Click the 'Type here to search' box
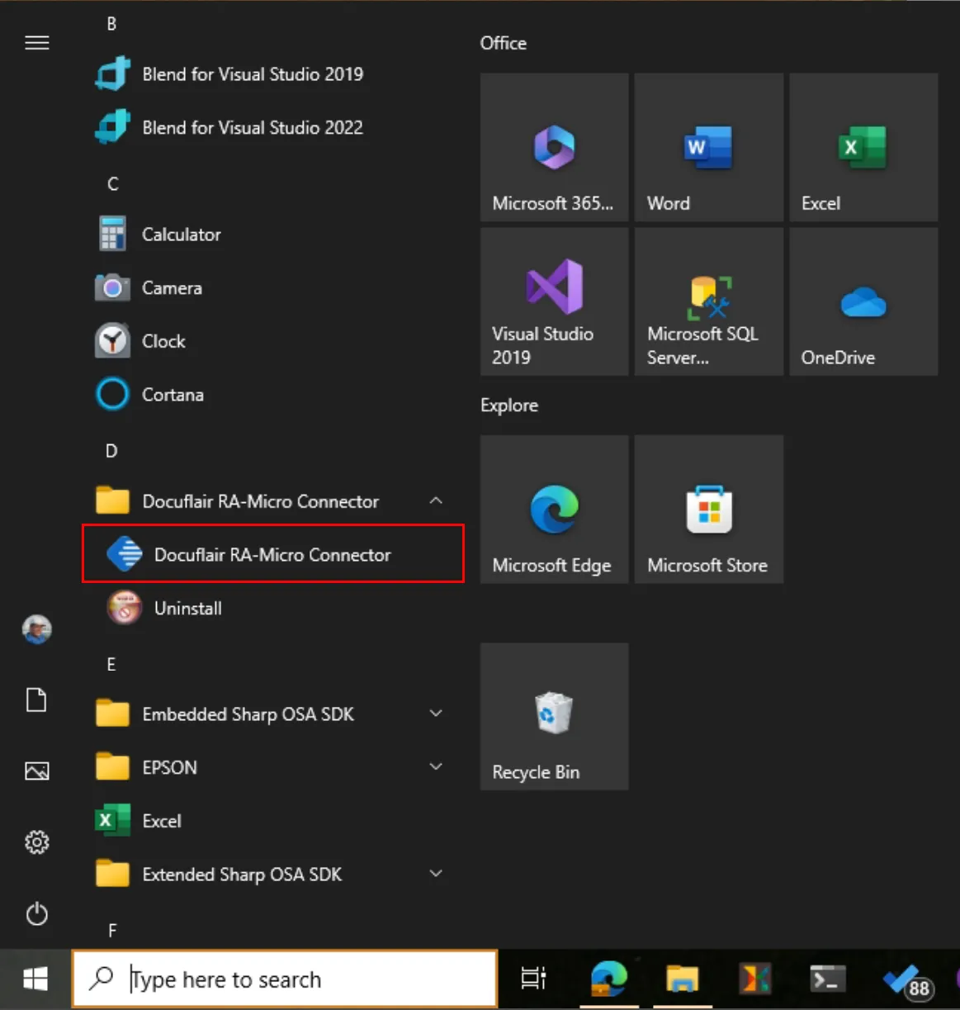The height and width of the screenshot is (1010, 960). pyautogui.click(x=285, y=979)
